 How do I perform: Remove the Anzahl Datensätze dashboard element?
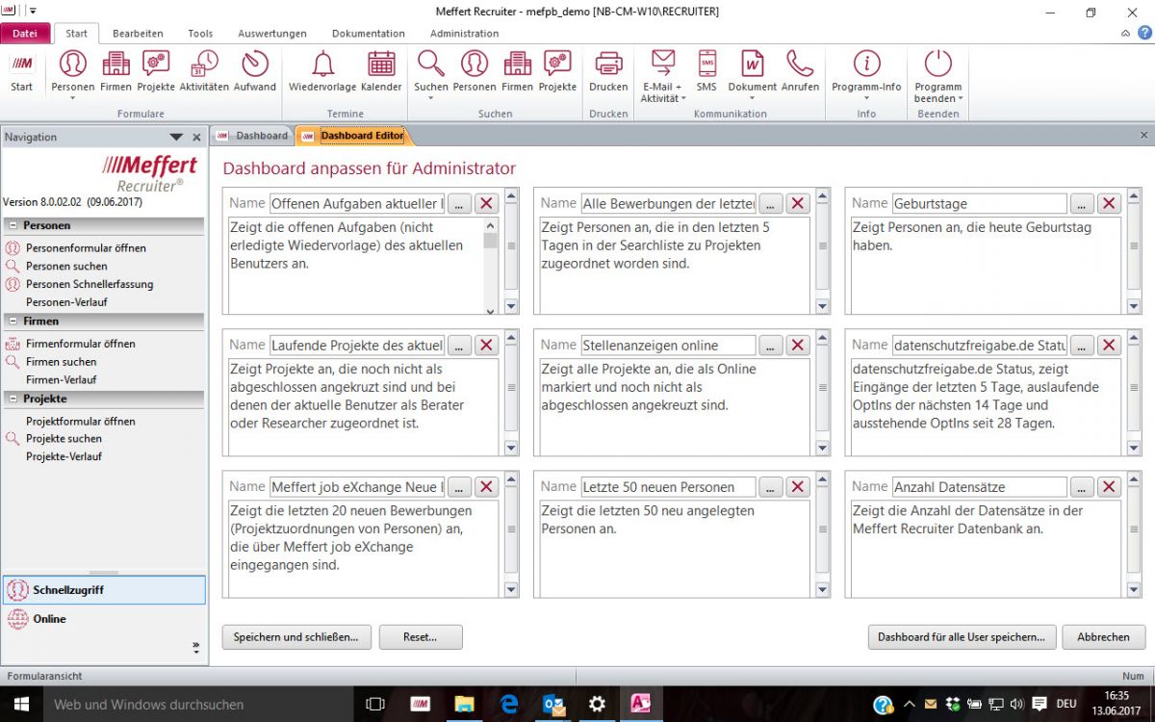click(x=1110, y=487)
